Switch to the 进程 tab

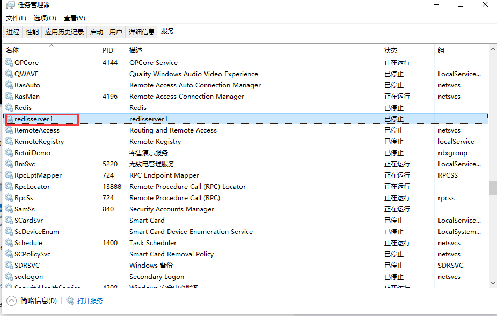12,32
